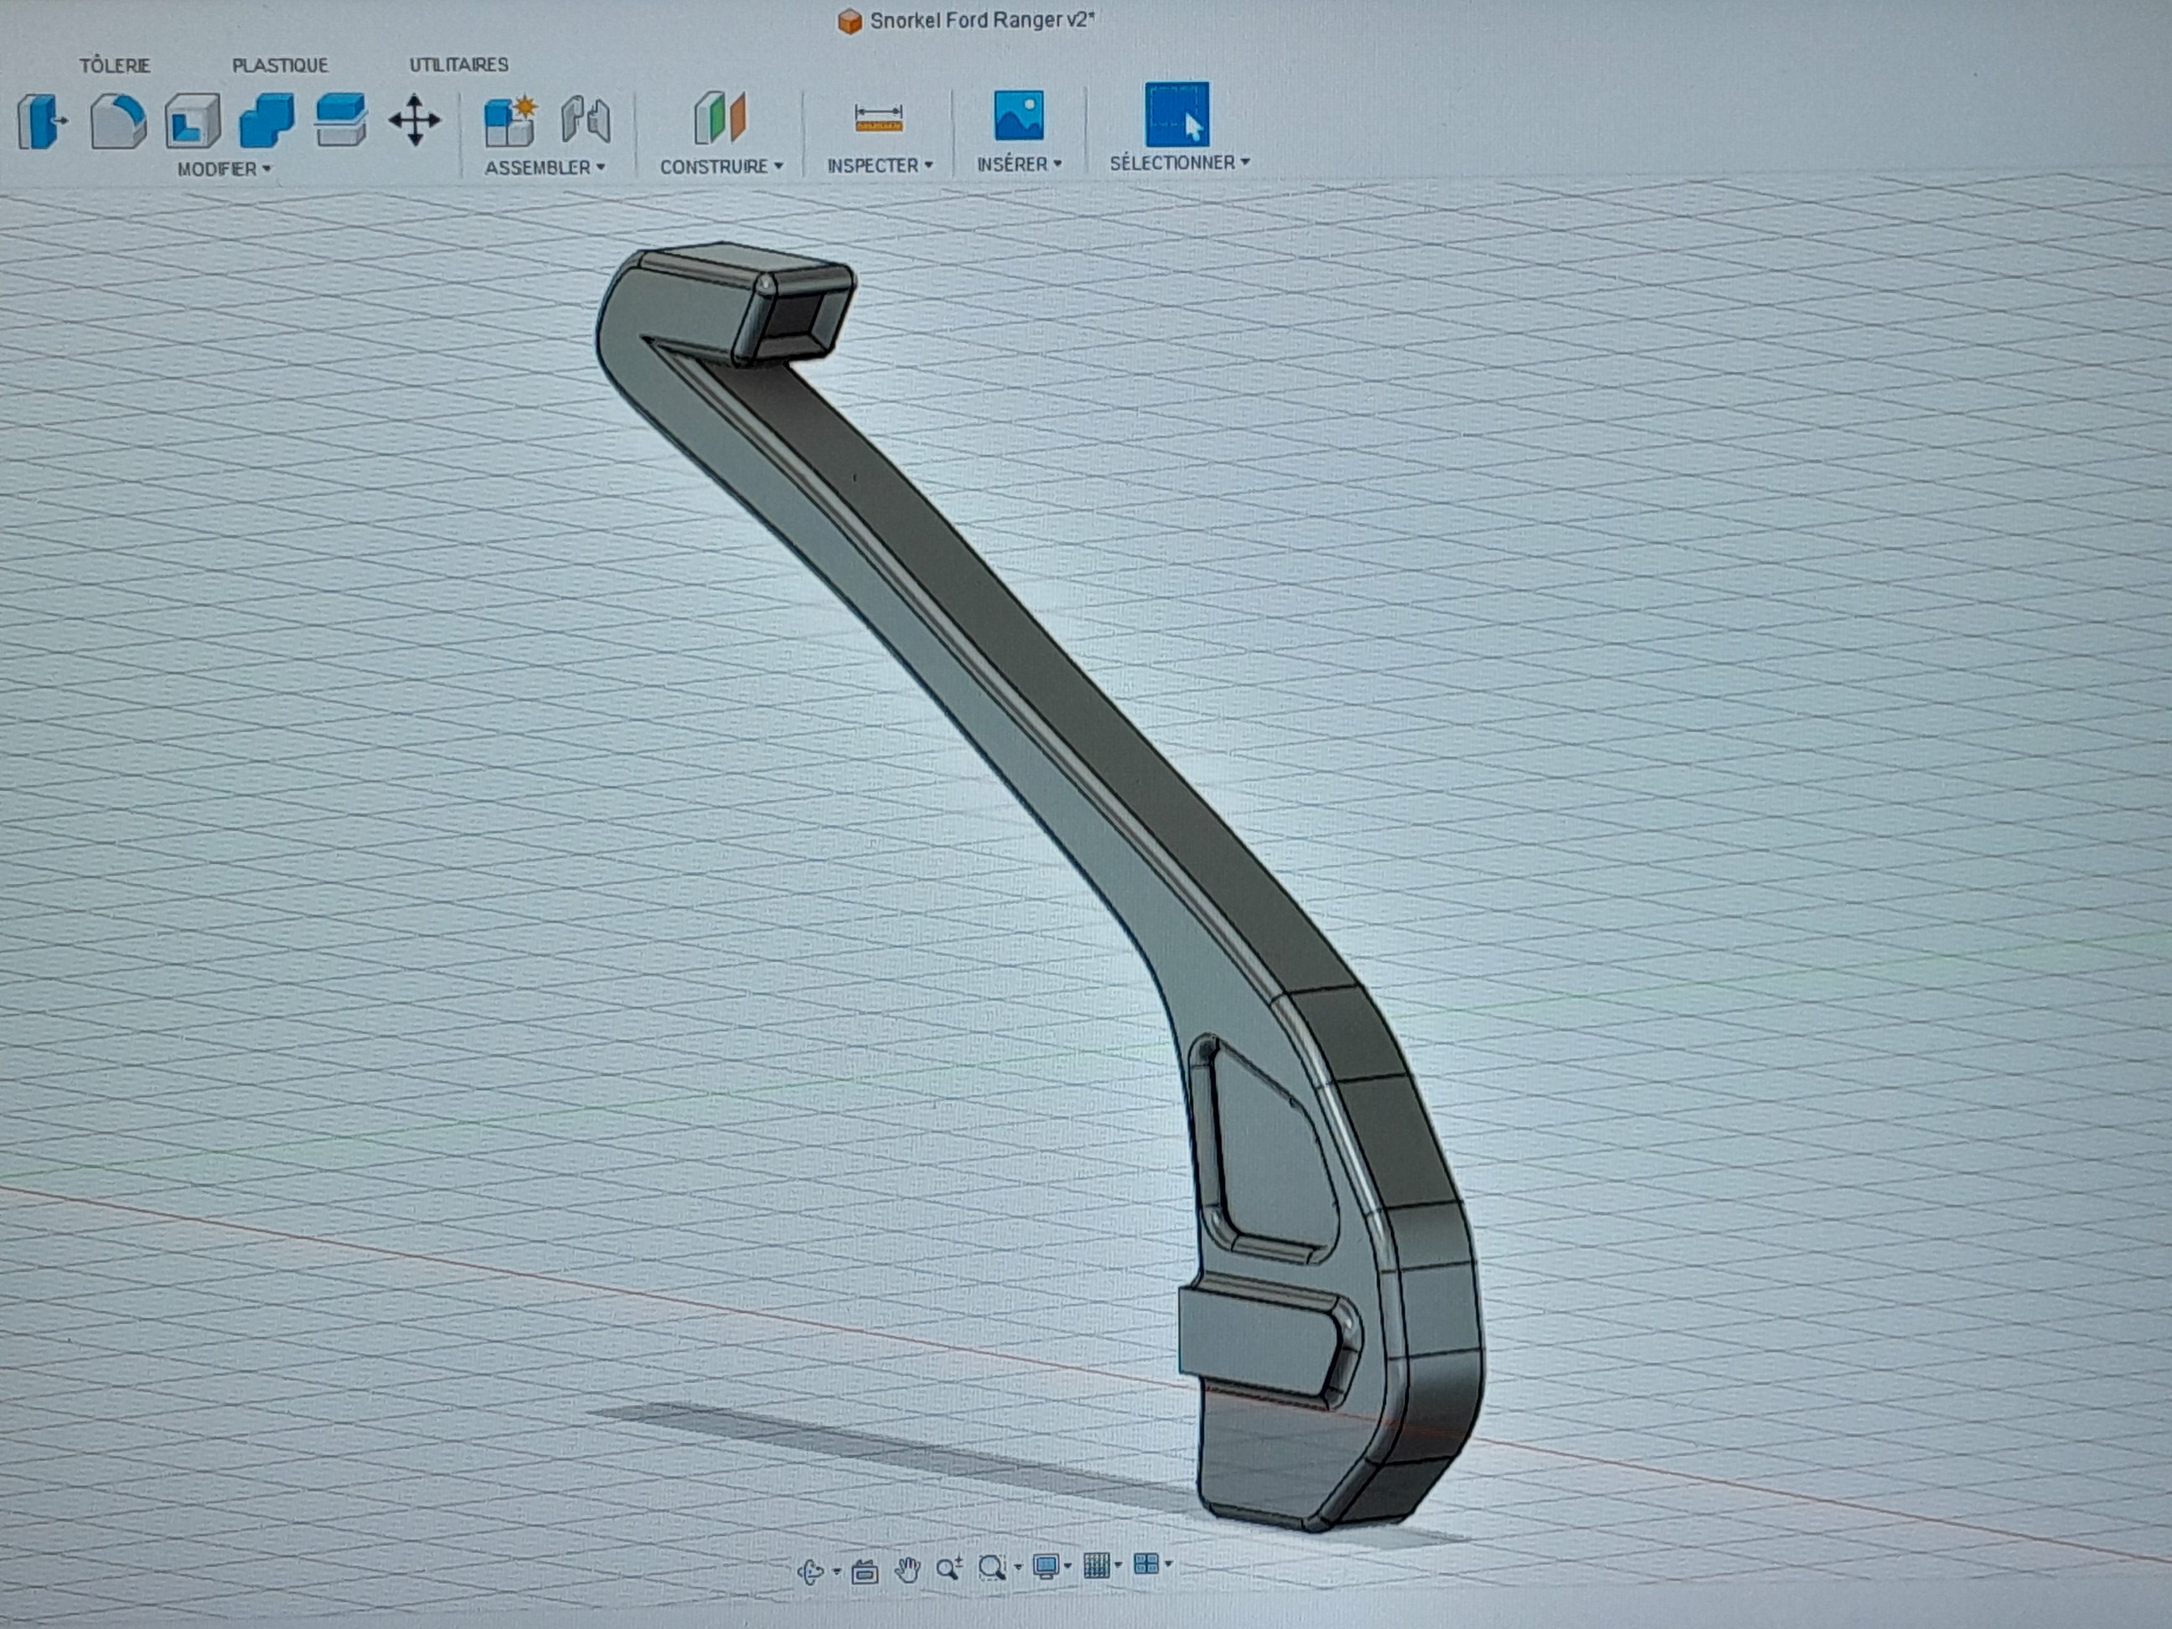Activate the Shell tool icon

[x=193, y=121]
